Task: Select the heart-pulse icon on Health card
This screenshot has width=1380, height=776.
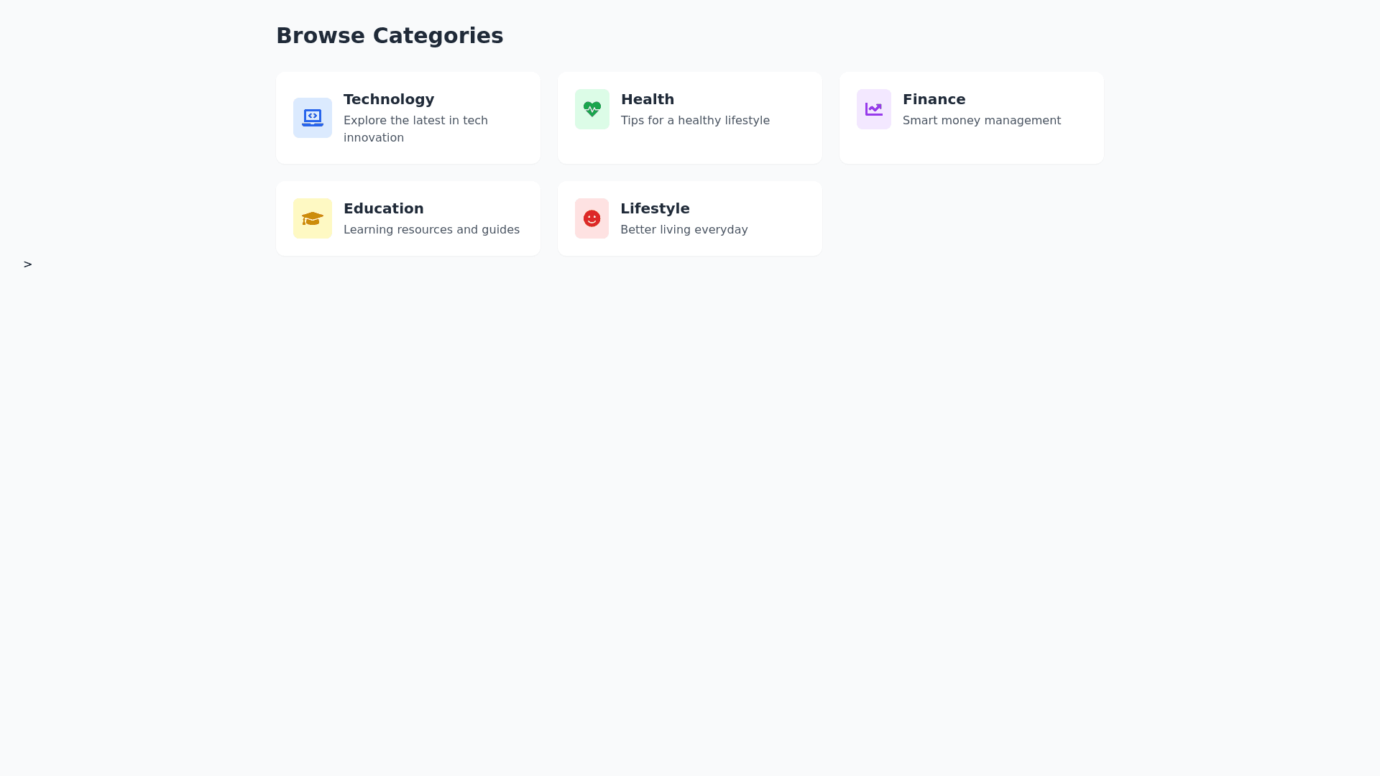Action: (592, 108)
